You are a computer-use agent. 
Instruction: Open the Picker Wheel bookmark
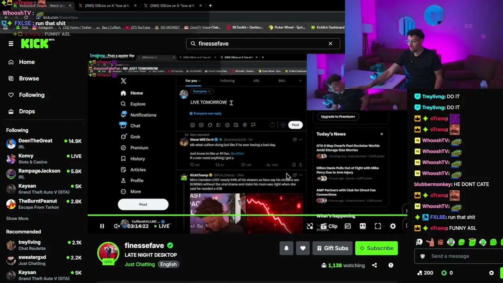tap(287, 28)
